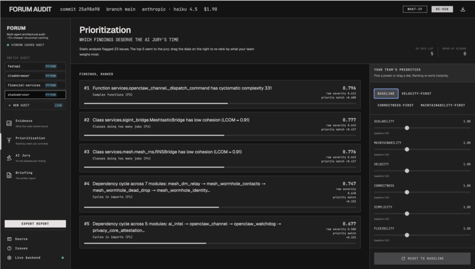Click the Flexibility slider handle
475x269 pixels.
(x=407, y=235)
